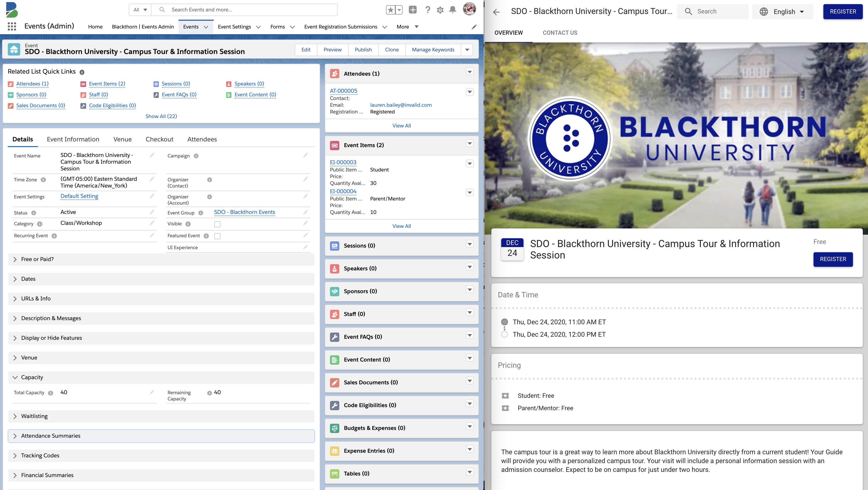
Task: Toggle the Visible checkbox
Action: pyautogui.click(x=217, y=224)
